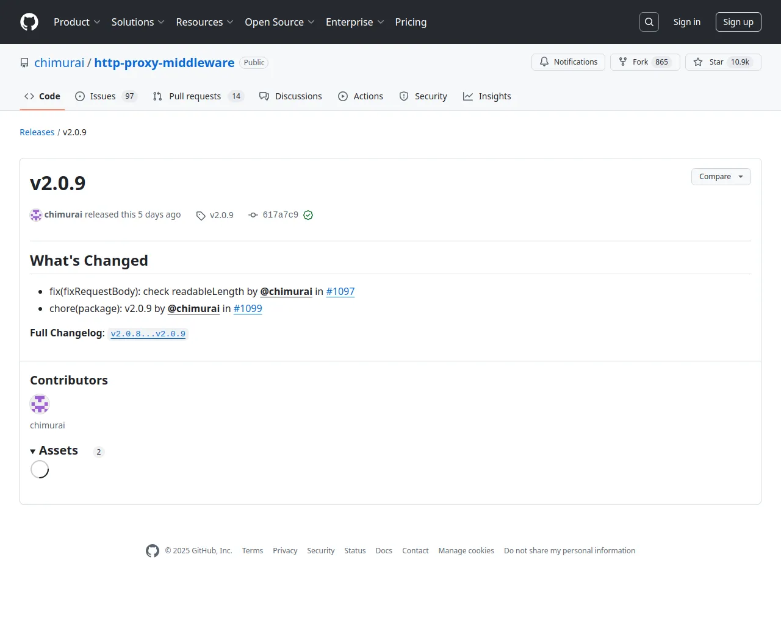Open the Pull requests tab
This screenshot has height=624, width=781.
pyautogui.click(x=198, y=96)
